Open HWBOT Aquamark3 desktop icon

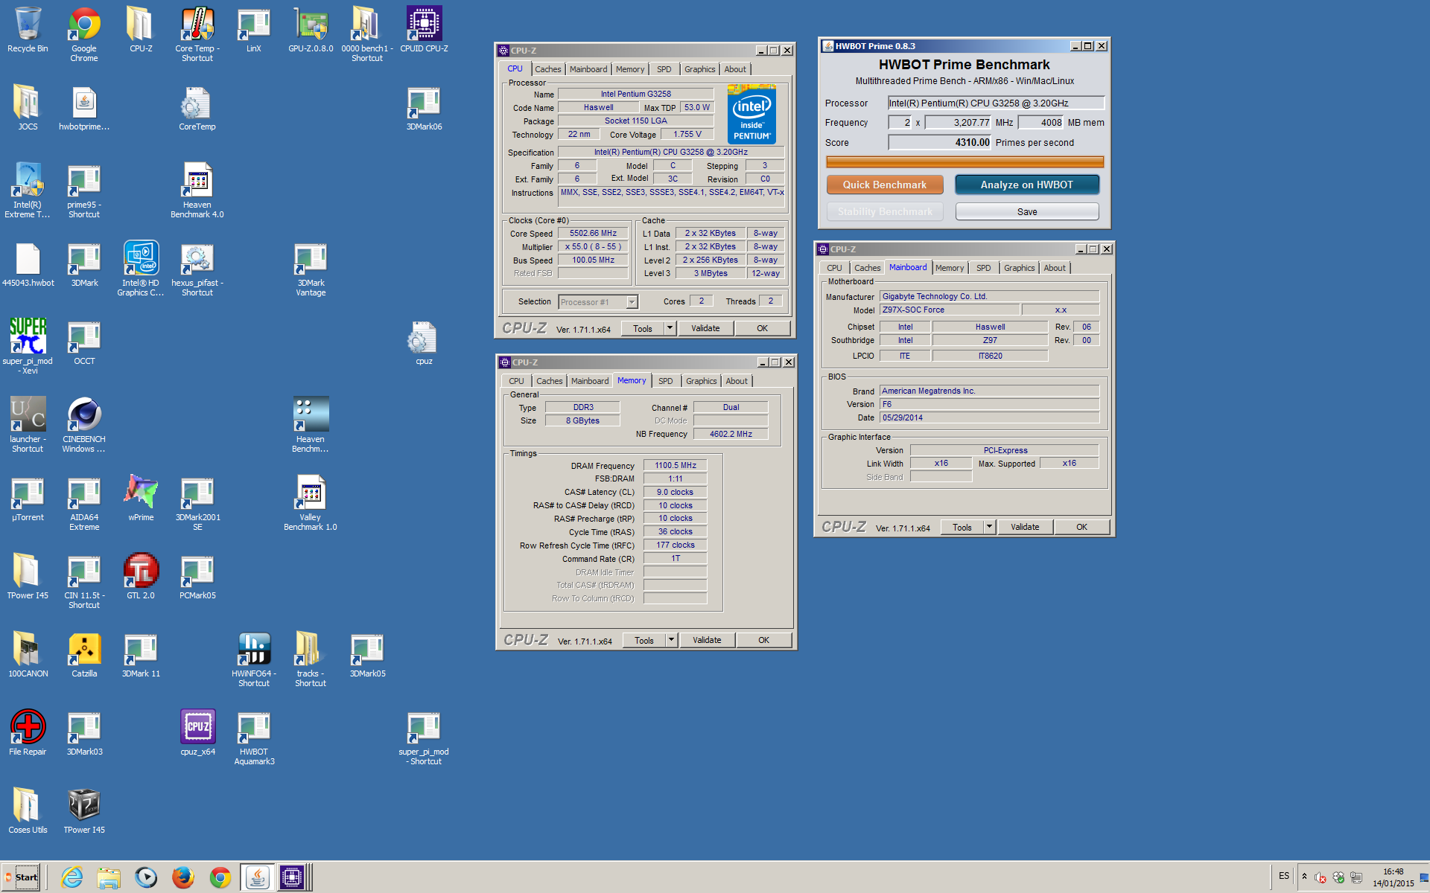(254, 737)
